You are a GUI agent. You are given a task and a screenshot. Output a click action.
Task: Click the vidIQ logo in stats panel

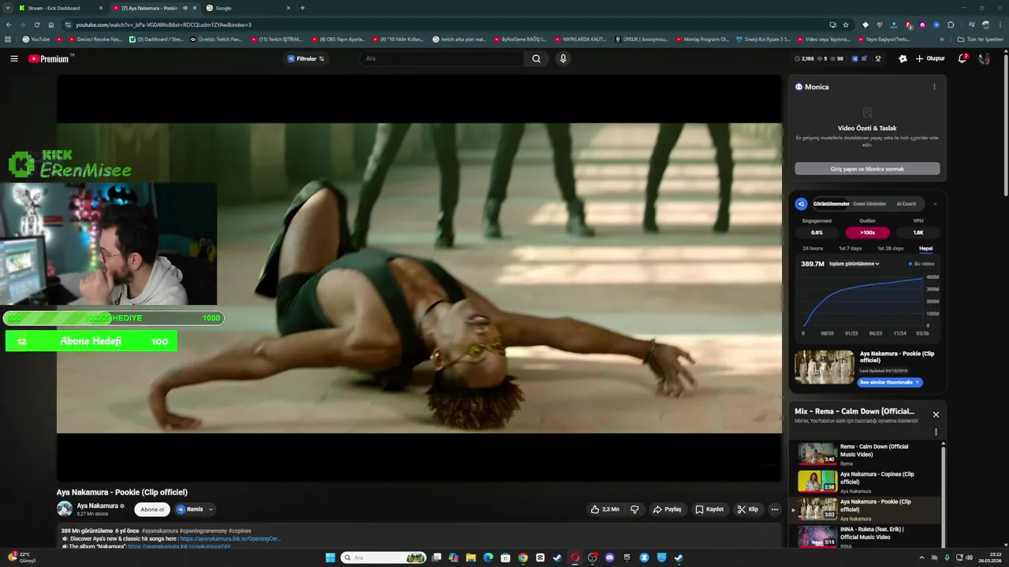[802, 204]
